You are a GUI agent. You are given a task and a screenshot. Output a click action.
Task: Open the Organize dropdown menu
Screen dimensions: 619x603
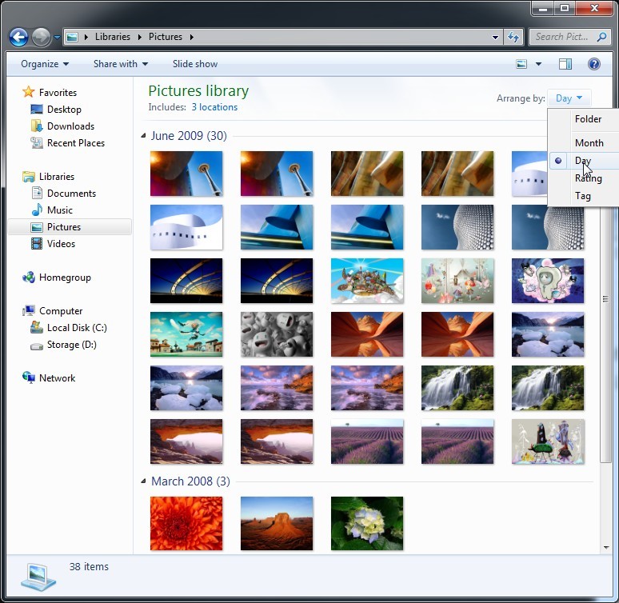45,64
